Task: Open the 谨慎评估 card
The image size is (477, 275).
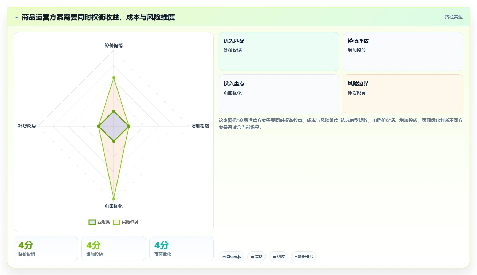Action: pyautogui.click(x=403, y=51)
